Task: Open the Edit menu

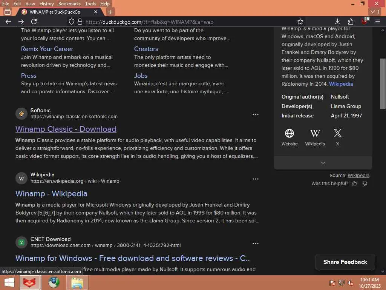Action: 17,4
